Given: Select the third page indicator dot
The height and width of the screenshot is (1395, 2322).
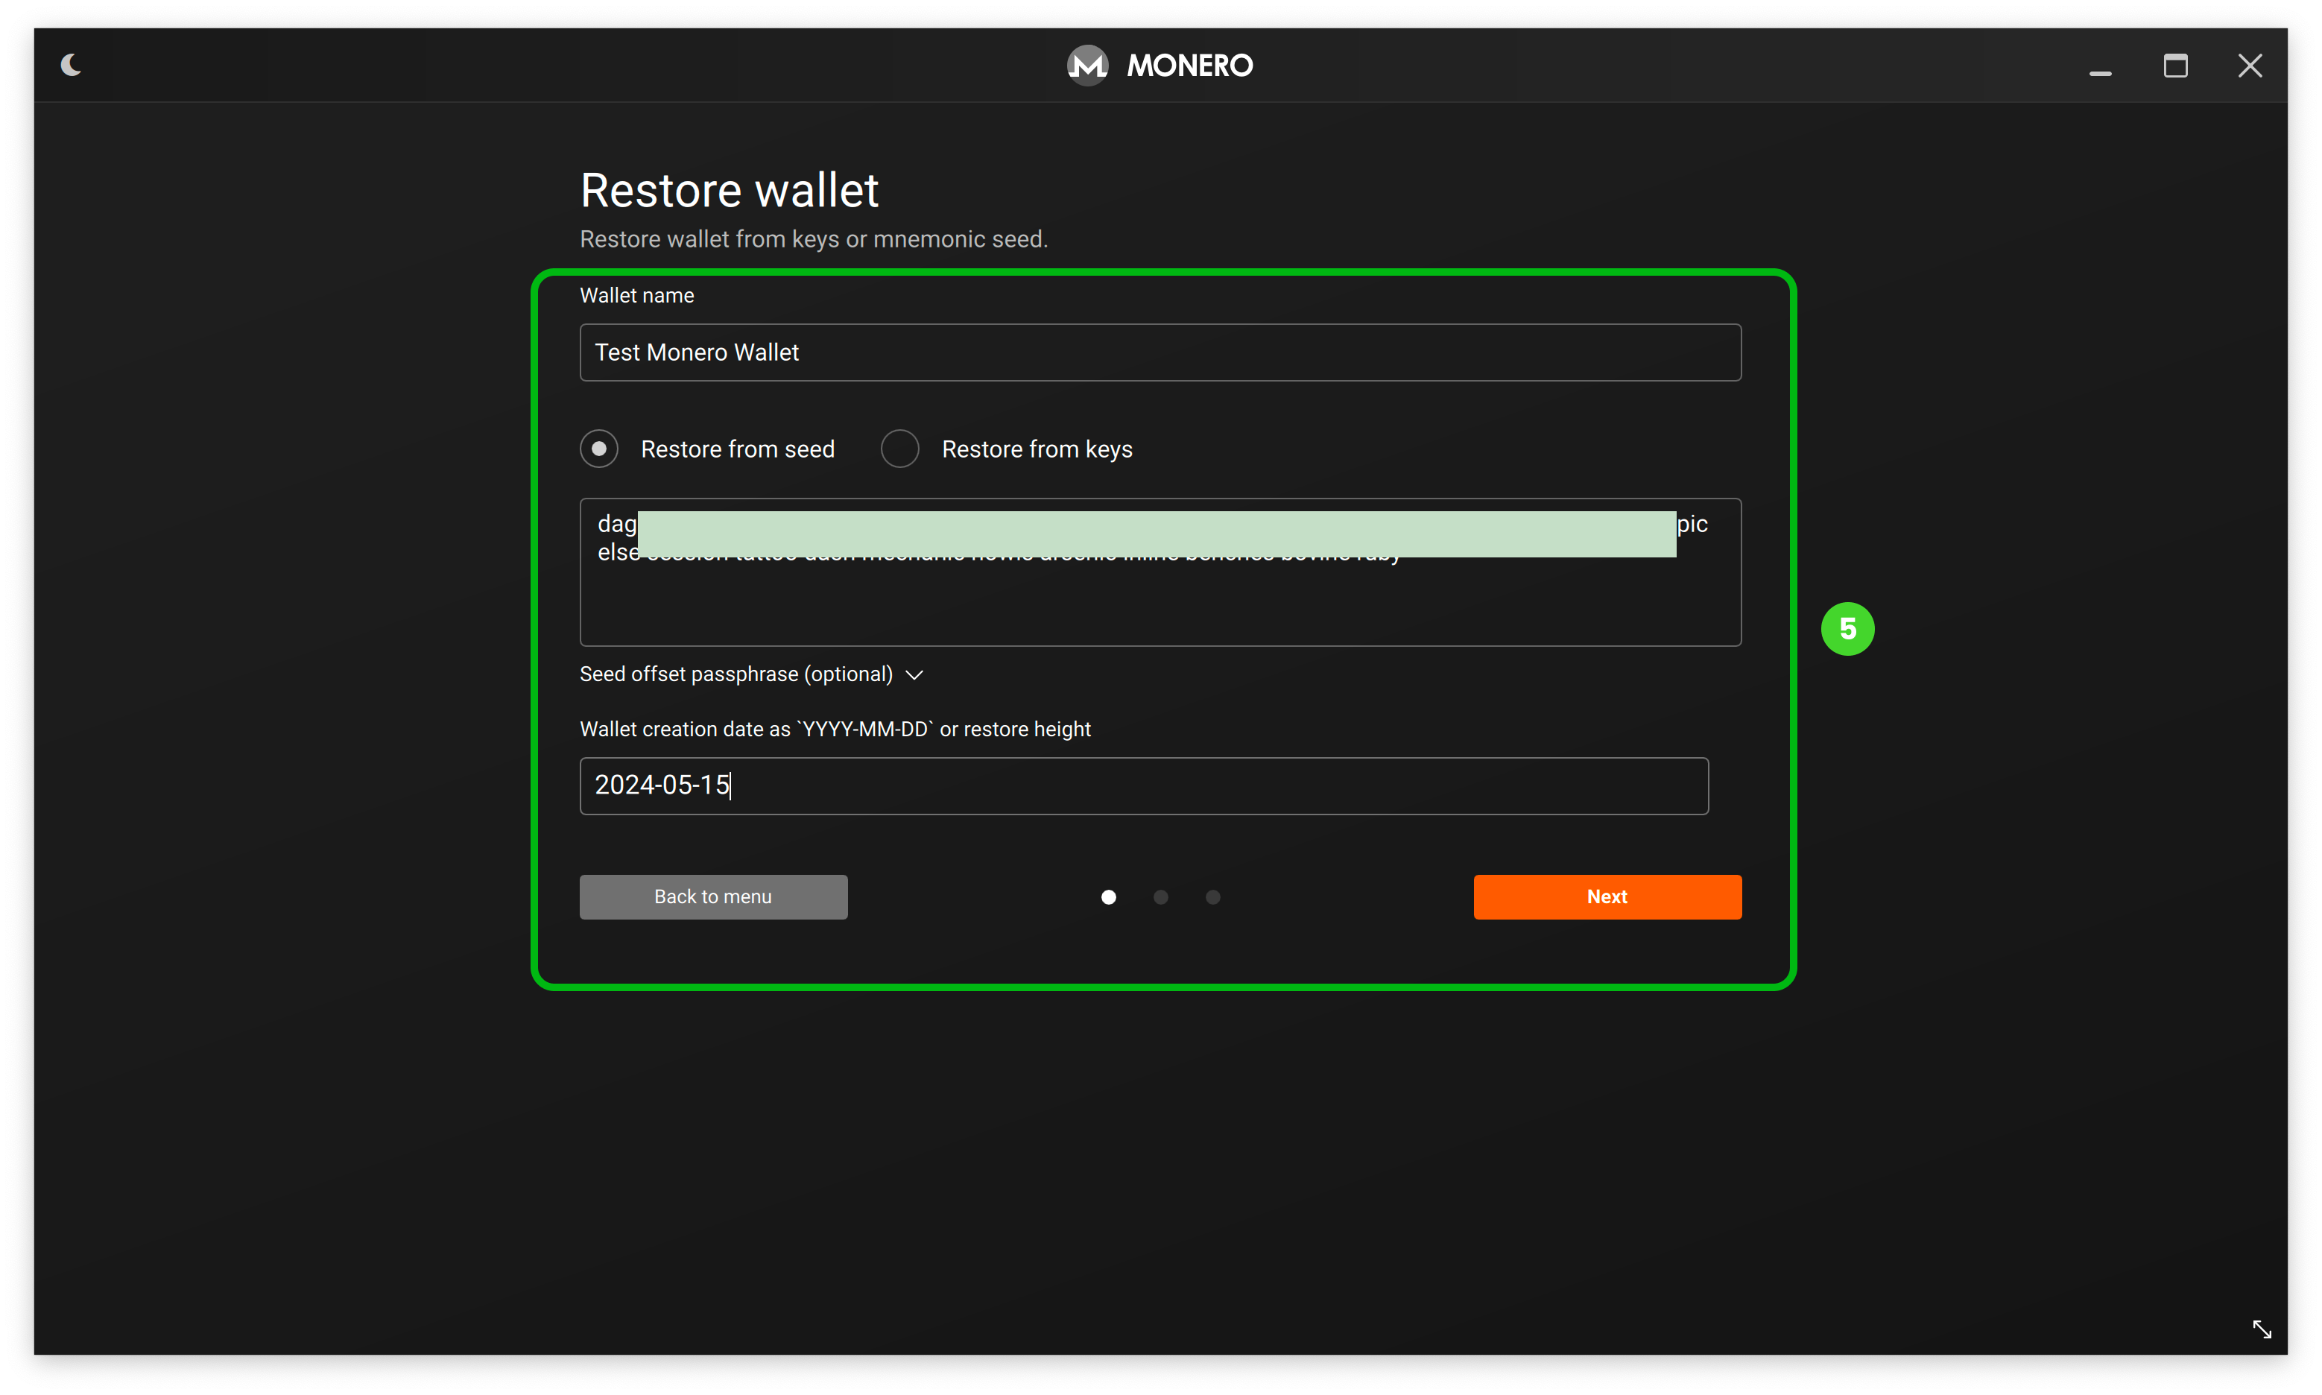Looking at the screenshot, I should pyautogui.click(x=1212, y=896).
